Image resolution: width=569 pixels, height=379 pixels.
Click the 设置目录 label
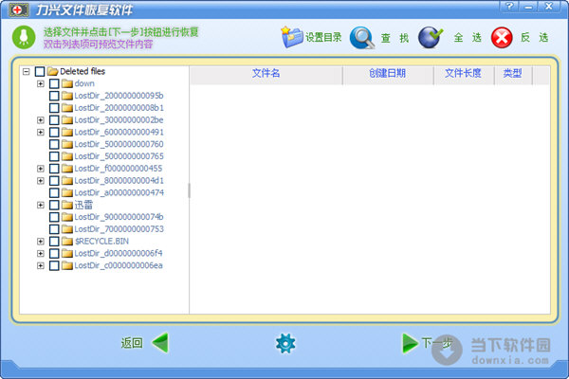[323, 37]
